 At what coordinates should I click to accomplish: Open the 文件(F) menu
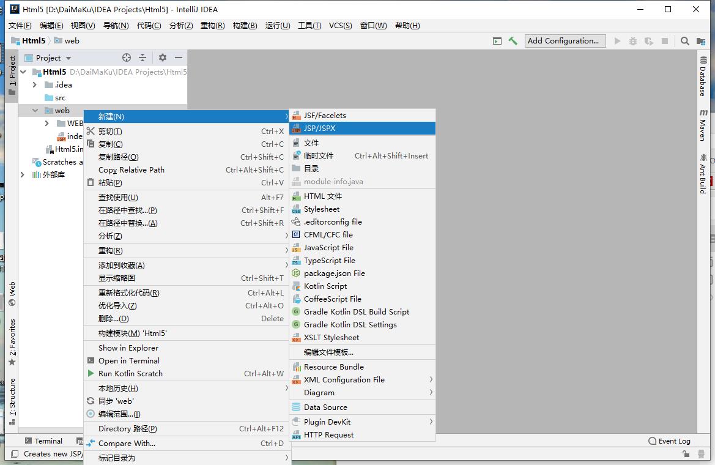[x=20, y=26]
